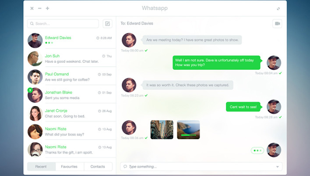Click the green progress bar on coastal photo
The width and height of the screenshot is (310, 176).
click(x=188, y=135)
